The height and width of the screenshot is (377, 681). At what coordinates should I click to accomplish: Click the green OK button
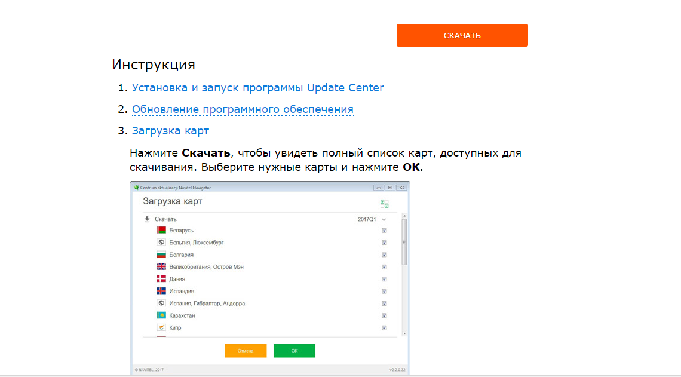click(x=294, y=351)
